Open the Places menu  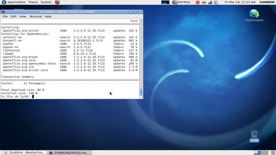33,2
